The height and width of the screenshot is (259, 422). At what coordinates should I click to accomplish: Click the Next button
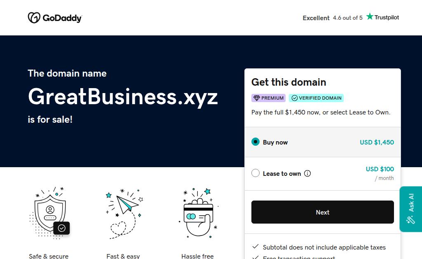pyautogui.click(x=322, y=212)
